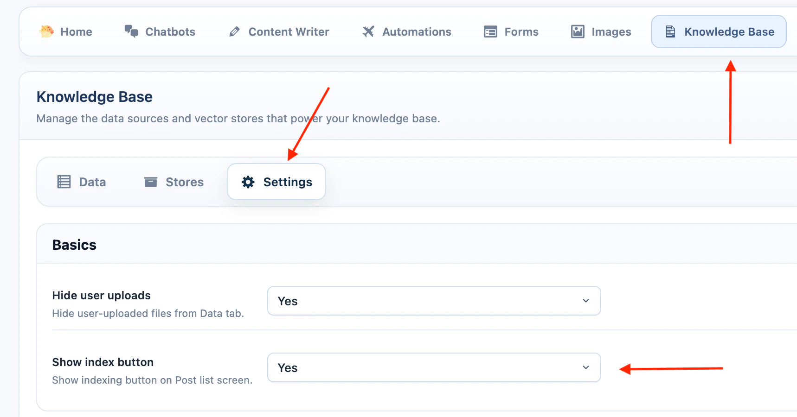The image size is (797, 417).
Task: Click the Home pufferfish logo icon
Action: [47, 32]
